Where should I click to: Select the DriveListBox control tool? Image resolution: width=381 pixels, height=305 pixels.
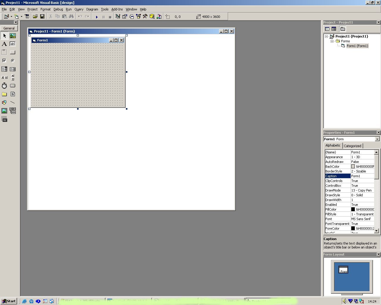point(13,86)
